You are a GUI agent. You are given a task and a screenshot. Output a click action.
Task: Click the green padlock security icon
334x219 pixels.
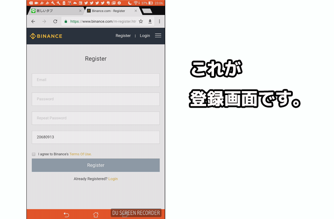tap(66, 21)
